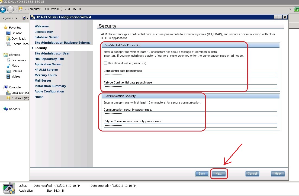Click the Music note icon
Image resolution: width=299 pixels, height=196 pixels.
click(8, 66)
